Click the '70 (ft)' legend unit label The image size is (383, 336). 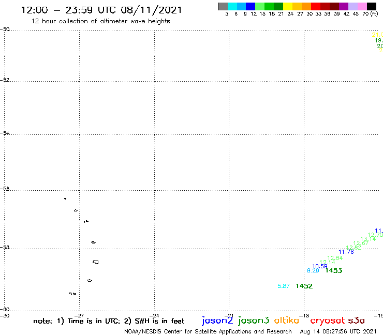(x=370, y=14)
